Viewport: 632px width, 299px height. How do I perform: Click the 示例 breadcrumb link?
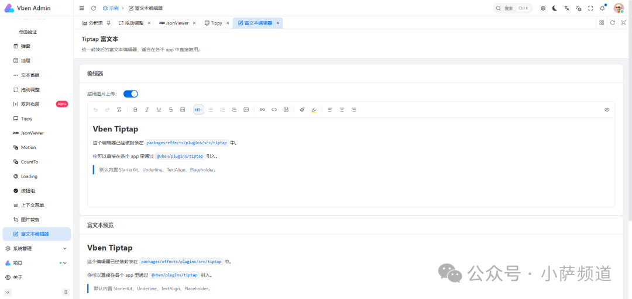click(111, 8)
